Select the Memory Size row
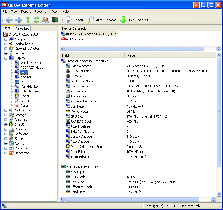This screenshot has width=223, height=210. 100,111
